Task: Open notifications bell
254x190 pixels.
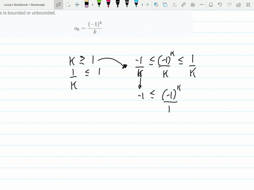Action: pyautogui.click(x=211, y=5)
